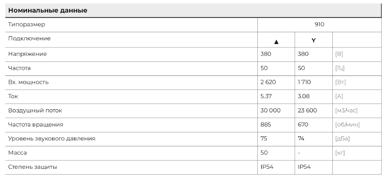
Task: Click the 2 620 input power value
Action: coord(268,82)
